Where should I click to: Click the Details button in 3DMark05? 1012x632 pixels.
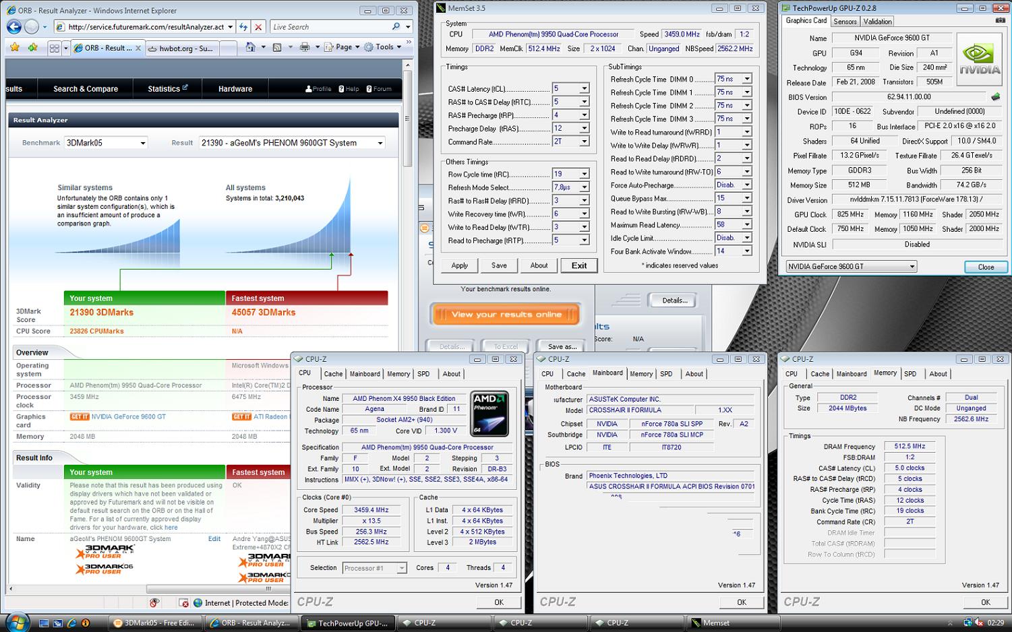tap(674, 301)
